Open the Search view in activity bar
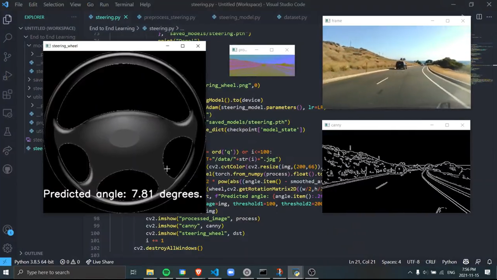497x280 pixels. pos(7,38)
